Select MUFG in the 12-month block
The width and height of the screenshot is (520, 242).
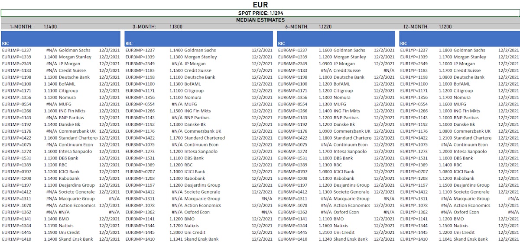(x=460, y=104)
